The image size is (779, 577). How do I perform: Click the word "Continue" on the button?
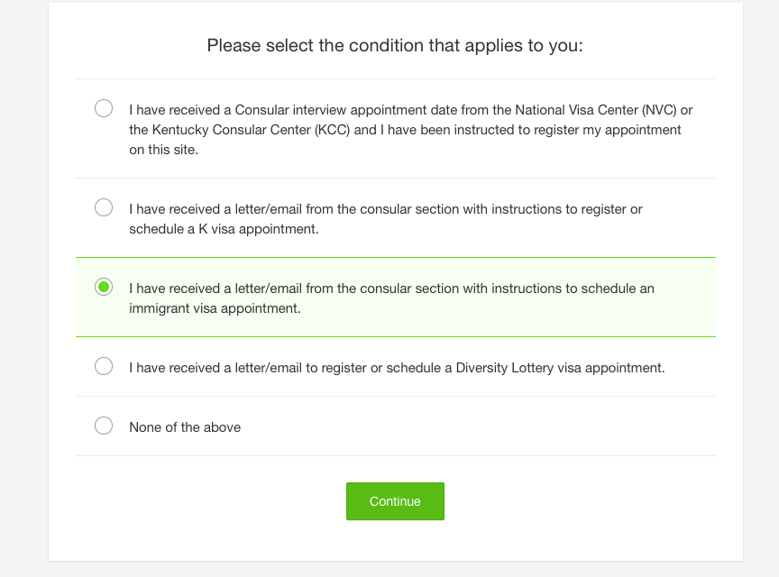[395, 501]
